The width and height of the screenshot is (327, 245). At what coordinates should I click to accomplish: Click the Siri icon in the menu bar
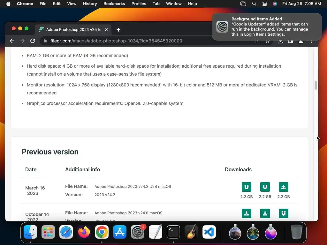[x=275, y=4]
